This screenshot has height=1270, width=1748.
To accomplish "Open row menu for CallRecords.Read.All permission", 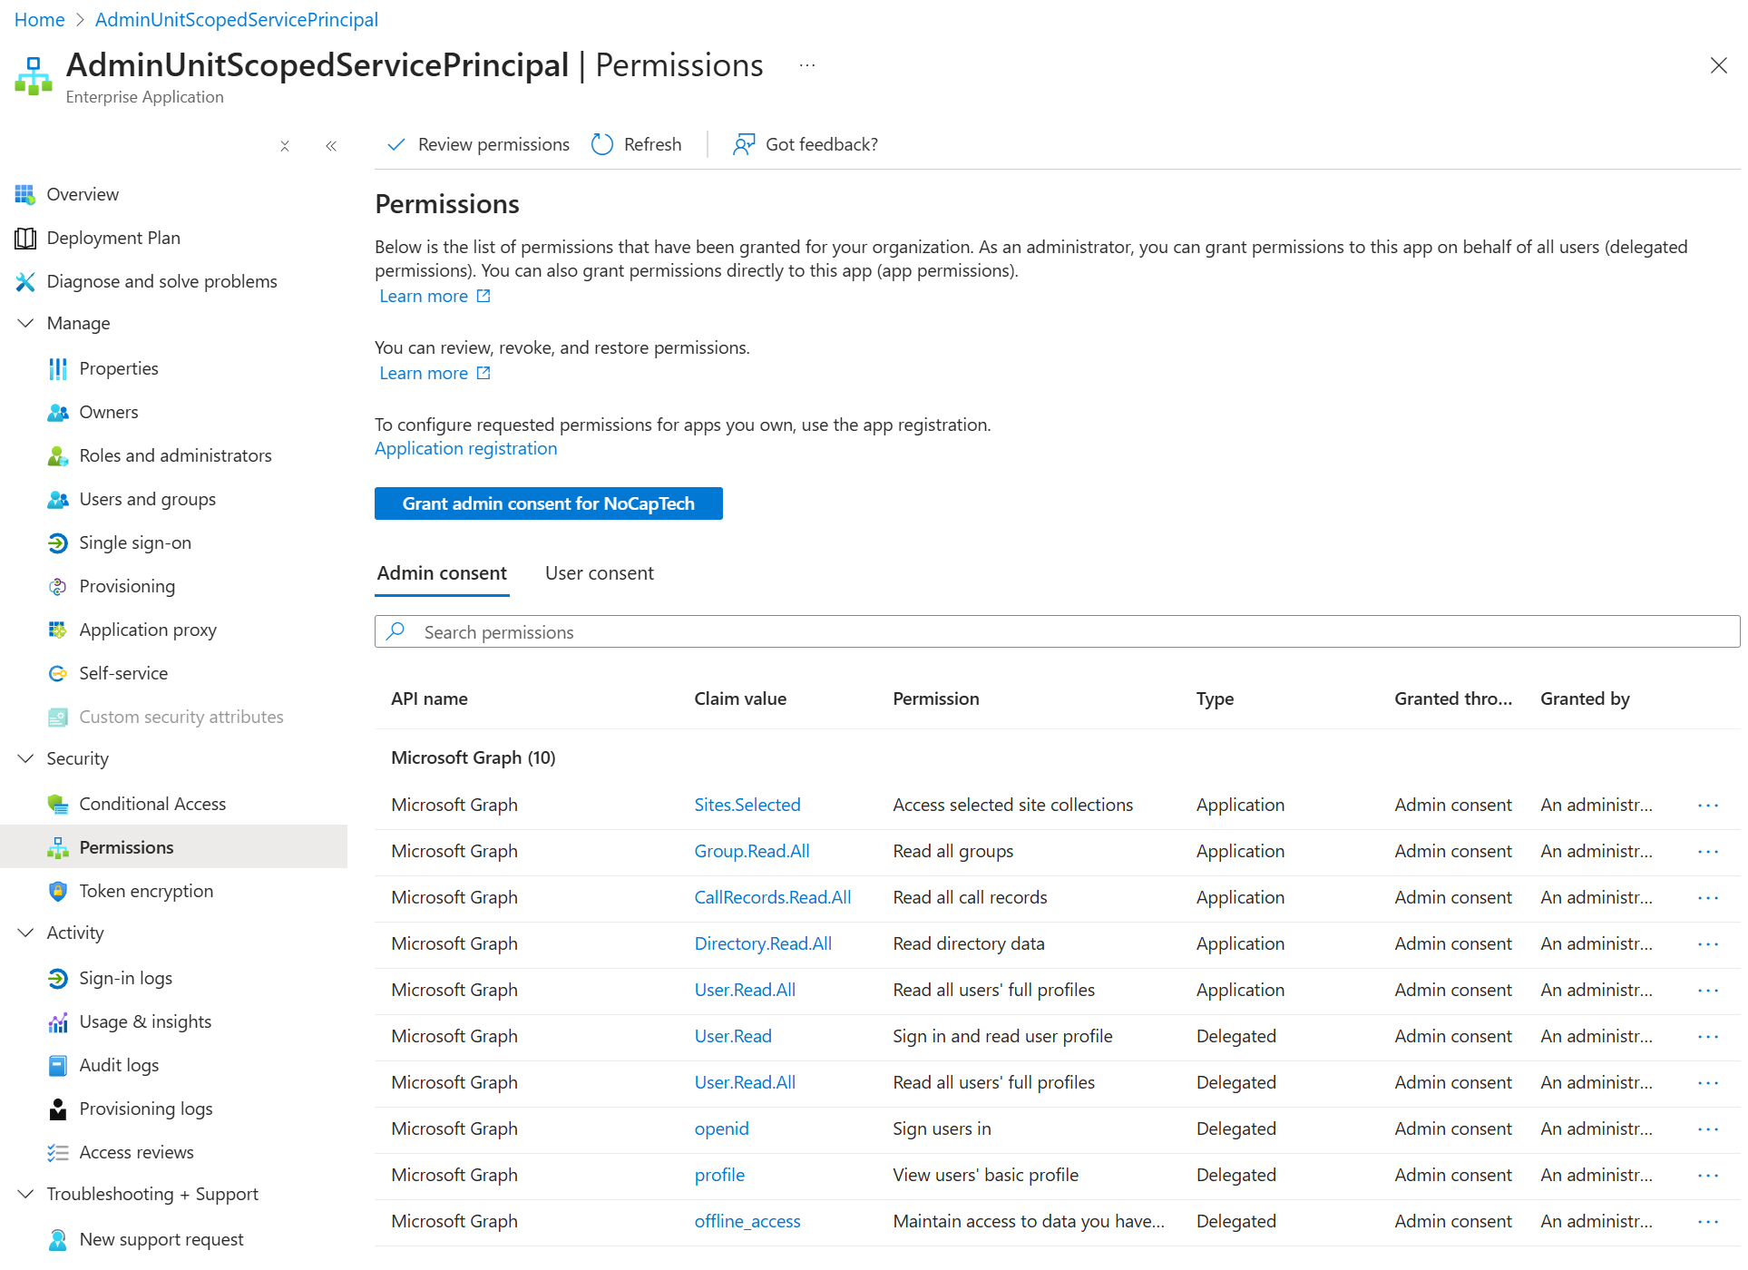I will point(1708,898).
